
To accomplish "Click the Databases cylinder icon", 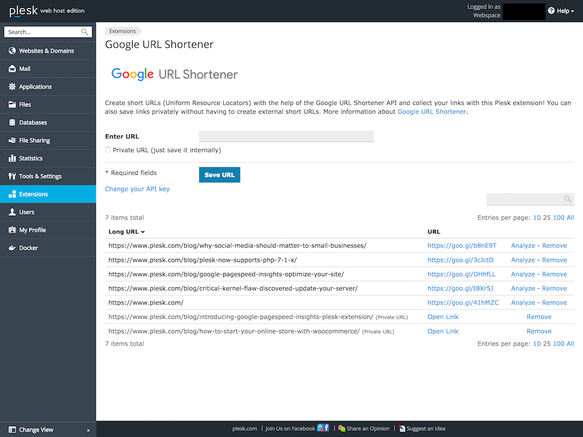I will tap(13, 122).
